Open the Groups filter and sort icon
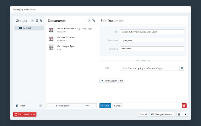201x126 pixels. [41, 20]
